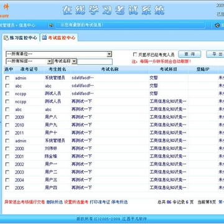The width and height of the screenshot is (224, 224).
Task: Click the speaker announcement icon
Action: click(x=51, y=26)
